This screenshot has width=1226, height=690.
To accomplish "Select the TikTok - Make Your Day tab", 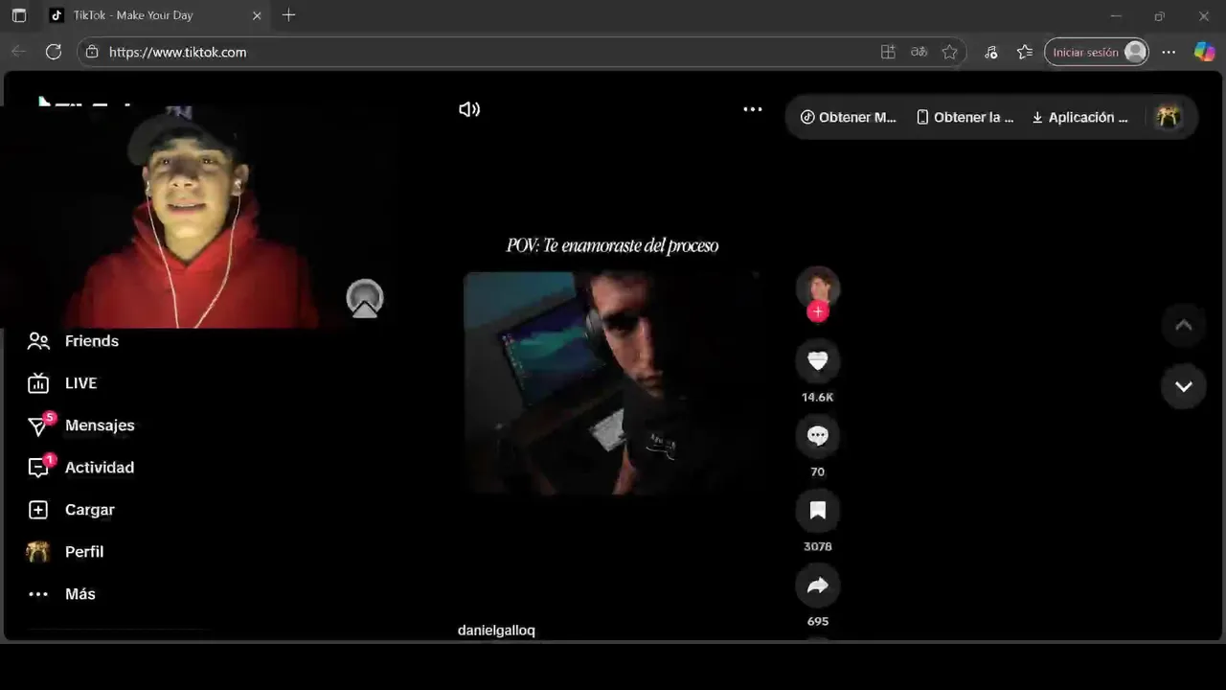I will [155, 15].
